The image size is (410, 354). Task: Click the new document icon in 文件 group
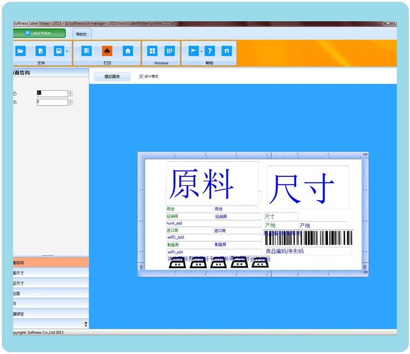(x=40, y=51)
